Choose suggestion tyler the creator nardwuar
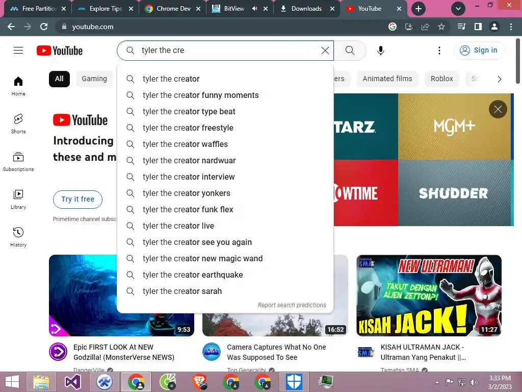This screenshot has height=392, width=522. [x=225, y=161]
